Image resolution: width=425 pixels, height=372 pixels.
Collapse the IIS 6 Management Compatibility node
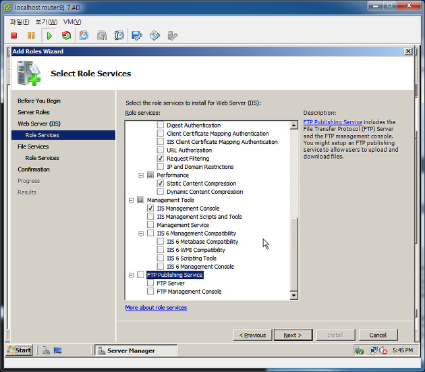coord(141,234)
